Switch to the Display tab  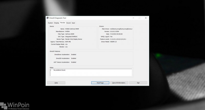[x=56, y=23]
